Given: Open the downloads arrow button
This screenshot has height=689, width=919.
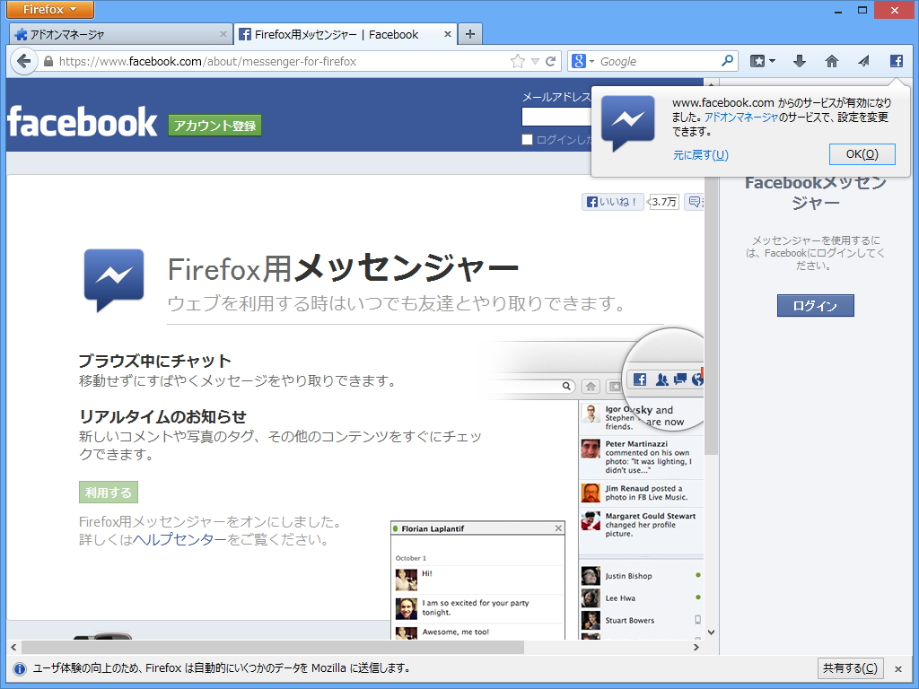Looking at the screenshot, I should (x=800, y=61).
